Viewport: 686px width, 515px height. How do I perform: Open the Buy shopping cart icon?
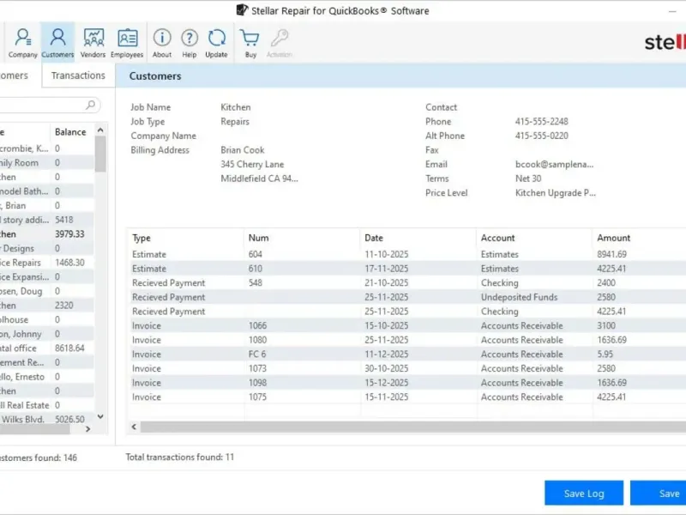click(250, 42)
